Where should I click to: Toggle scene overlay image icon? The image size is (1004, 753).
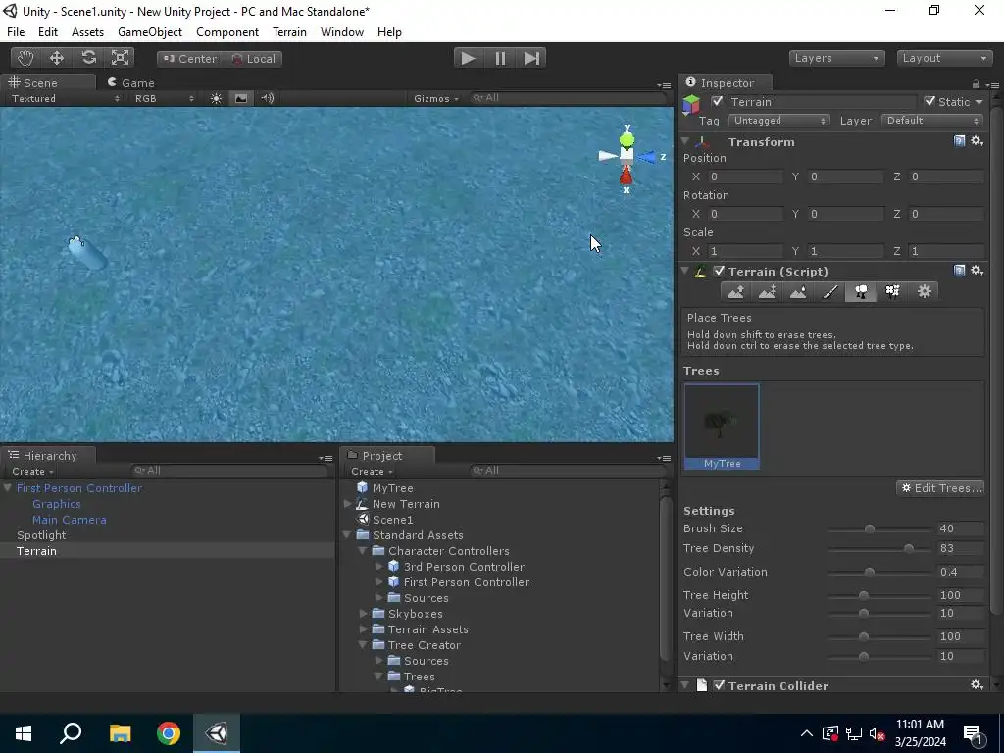tap(241, 99)
